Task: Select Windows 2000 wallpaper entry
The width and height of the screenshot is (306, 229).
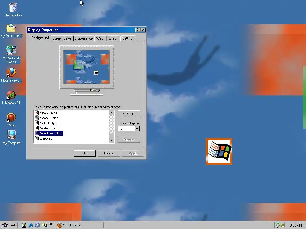Action: click(51, 133)
